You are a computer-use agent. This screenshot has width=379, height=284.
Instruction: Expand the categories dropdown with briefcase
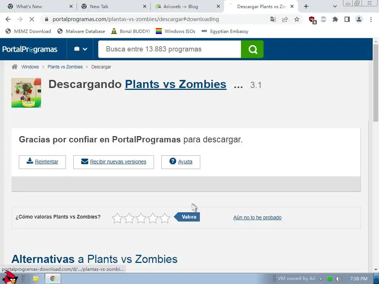[x=80, y=49]
